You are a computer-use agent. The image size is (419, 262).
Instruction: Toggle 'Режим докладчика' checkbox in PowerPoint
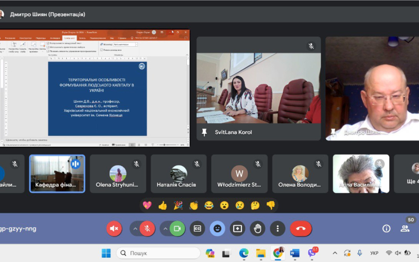(102, 50)
